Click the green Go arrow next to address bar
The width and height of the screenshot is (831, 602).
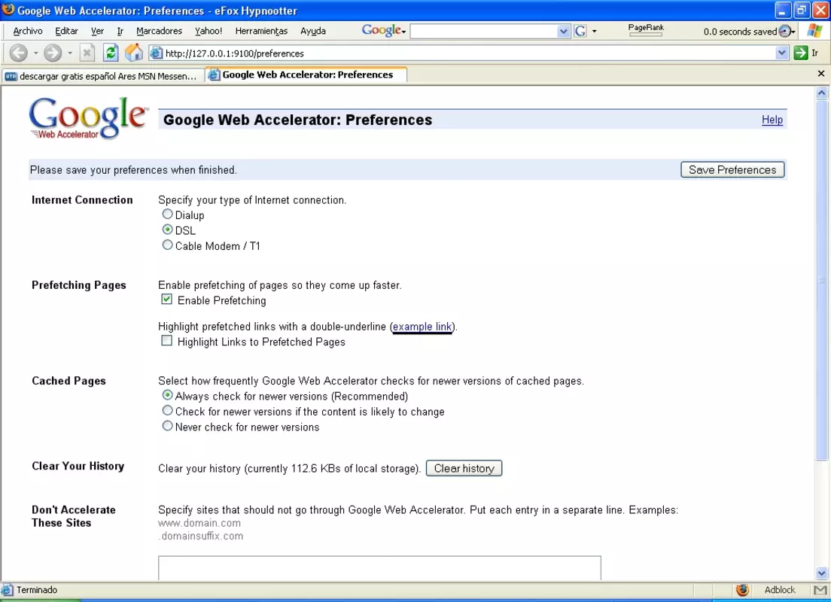(x=800, y=53)
